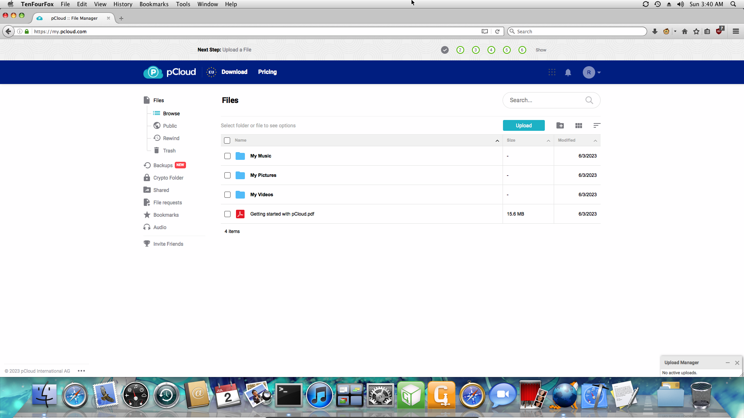Screen dimensions: 744x418
Task: Open the footer three-dots more menu
Action: 81,371
